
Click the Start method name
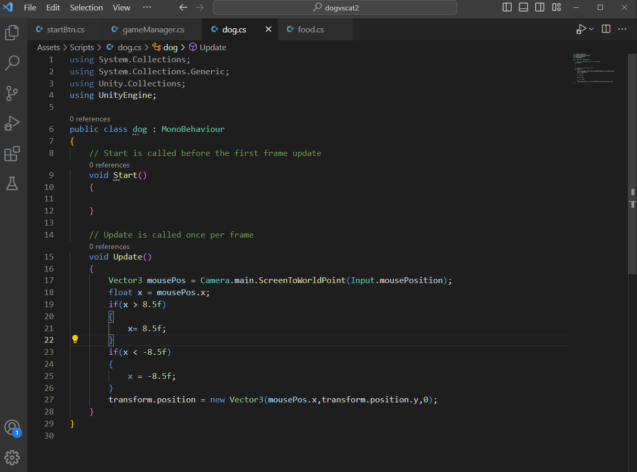125,175
